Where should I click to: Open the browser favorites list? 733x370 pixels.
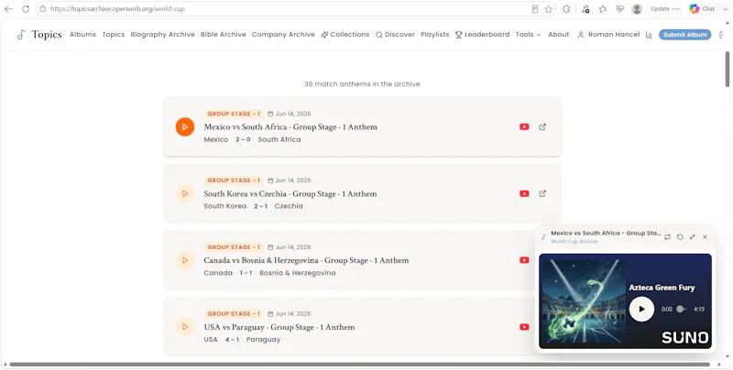603,9
